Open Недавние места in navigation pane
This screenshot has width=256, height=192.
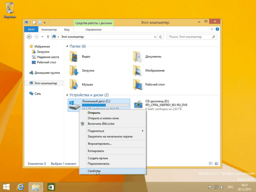click(45, 57)
